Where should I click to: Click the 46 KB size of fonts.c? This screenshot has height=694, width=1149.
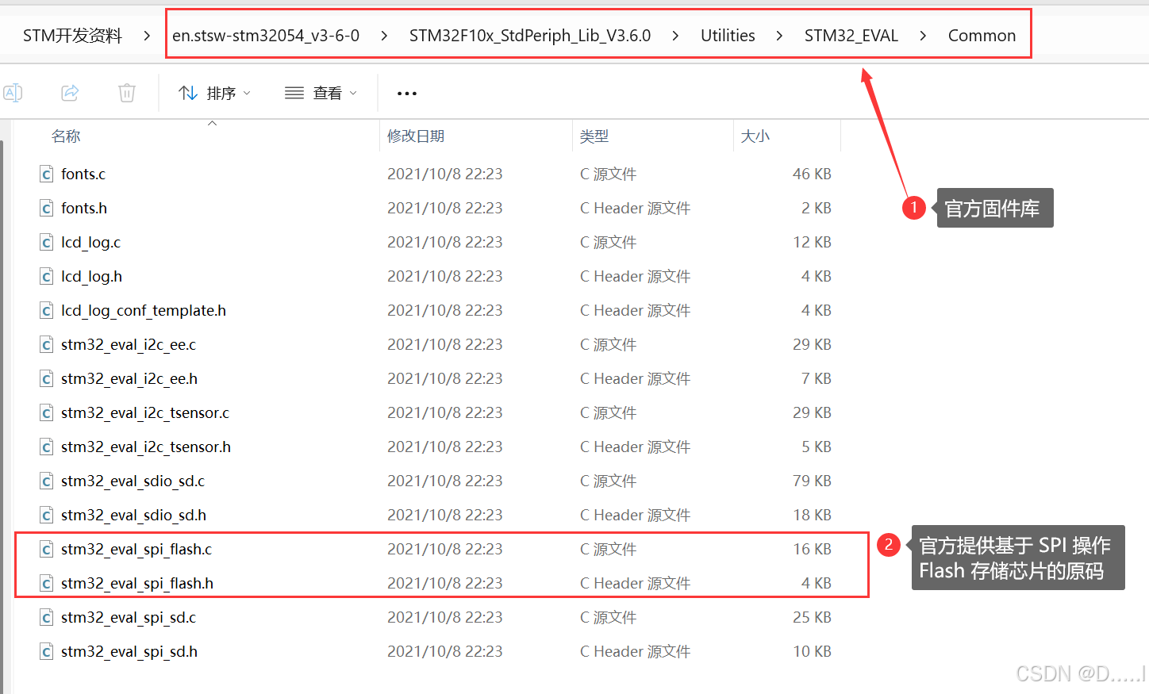812,174
